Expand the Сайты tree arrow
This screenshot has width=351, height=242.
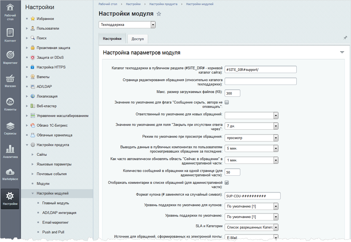point(33,154)
